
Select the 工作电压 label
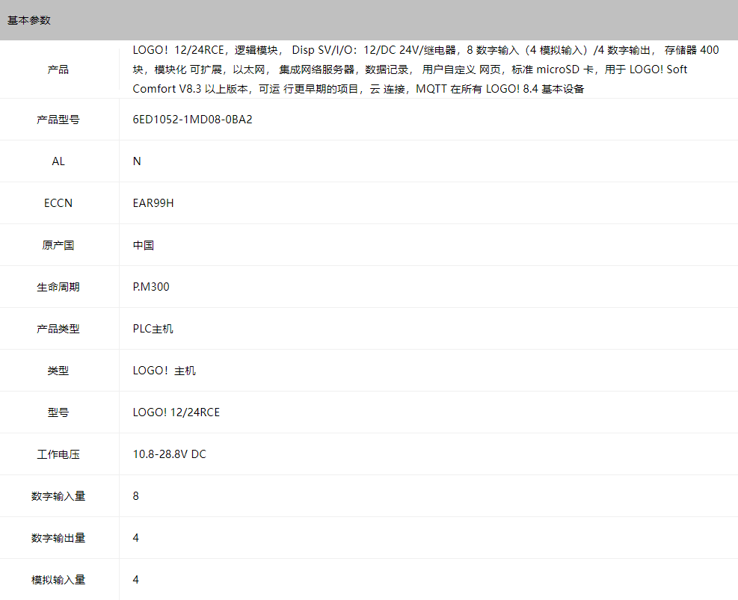point(58,454)
